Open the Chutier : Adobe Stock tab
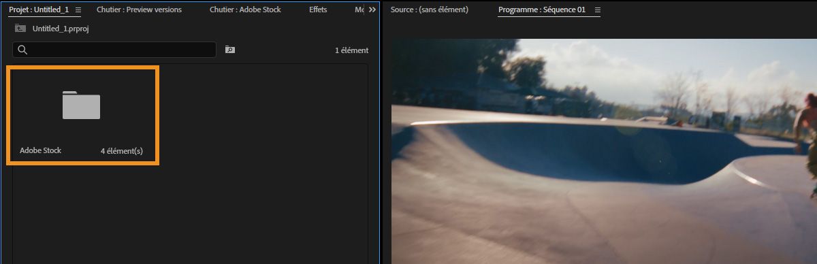Viewport: 817px width, 264px height. pyautogui.click(x=245, y=10)
